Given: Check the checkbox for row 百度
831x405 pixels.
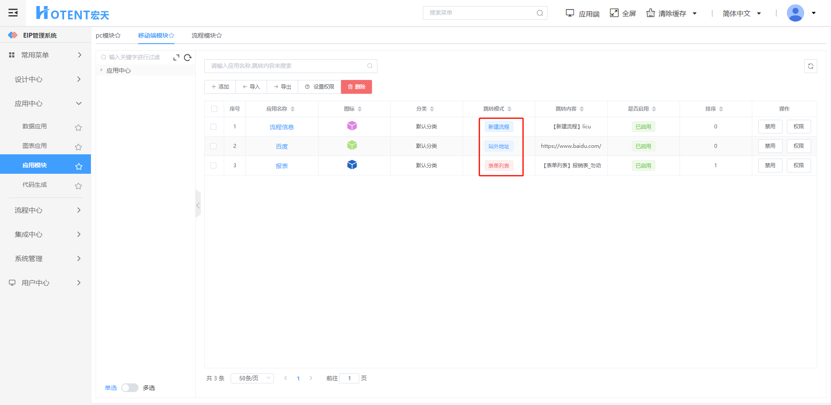Looking at the screenshot, I should (x=213, y=146).
